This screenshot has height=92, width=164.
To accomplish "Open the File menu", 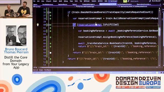I will coord(34,1).
